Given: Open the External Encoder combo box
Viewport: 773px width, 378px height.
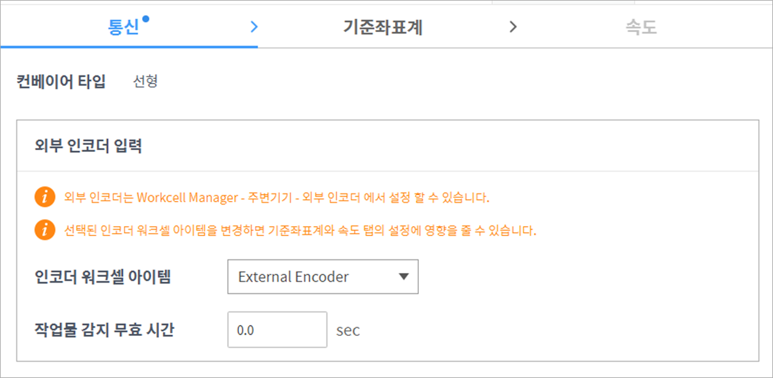Looking at the screenshot, I should pos(322,277).
